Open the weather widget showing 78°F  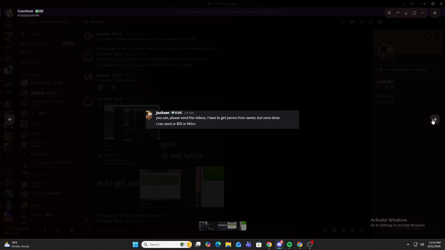(x=17, y=244)
